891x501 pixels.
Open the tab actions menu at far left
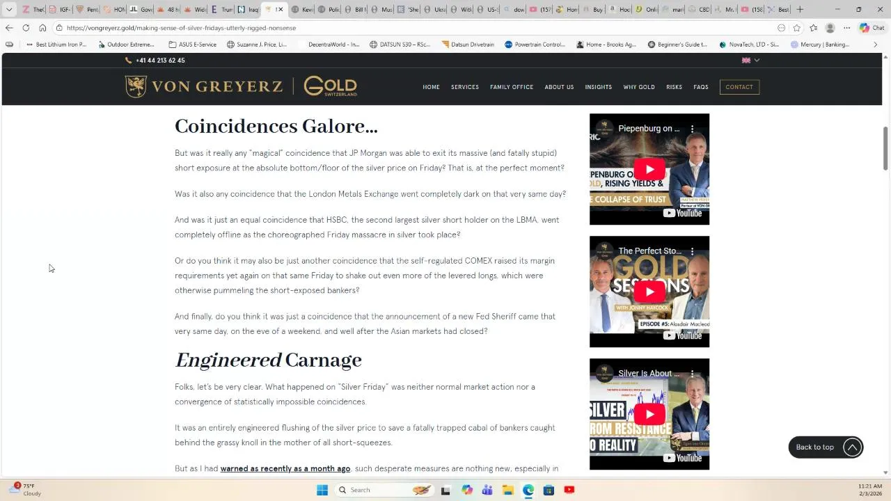pyautogui.click(x=9, y=9)
